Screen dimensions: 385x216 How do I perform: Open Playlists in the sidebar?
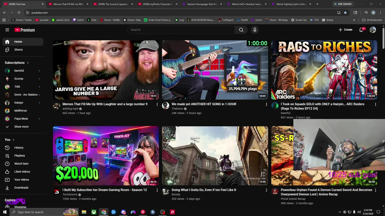tap(23, 156)
